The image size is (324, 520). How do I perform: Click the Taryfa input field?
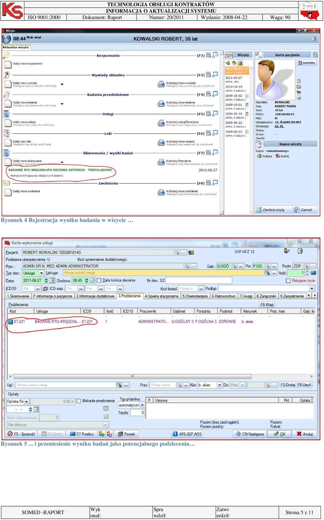(x=138, y=412)
